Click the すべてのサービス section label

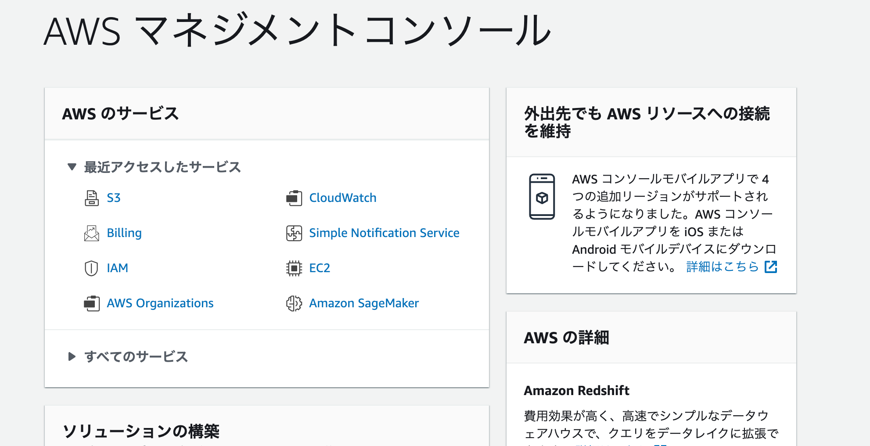tap(136, 356)
